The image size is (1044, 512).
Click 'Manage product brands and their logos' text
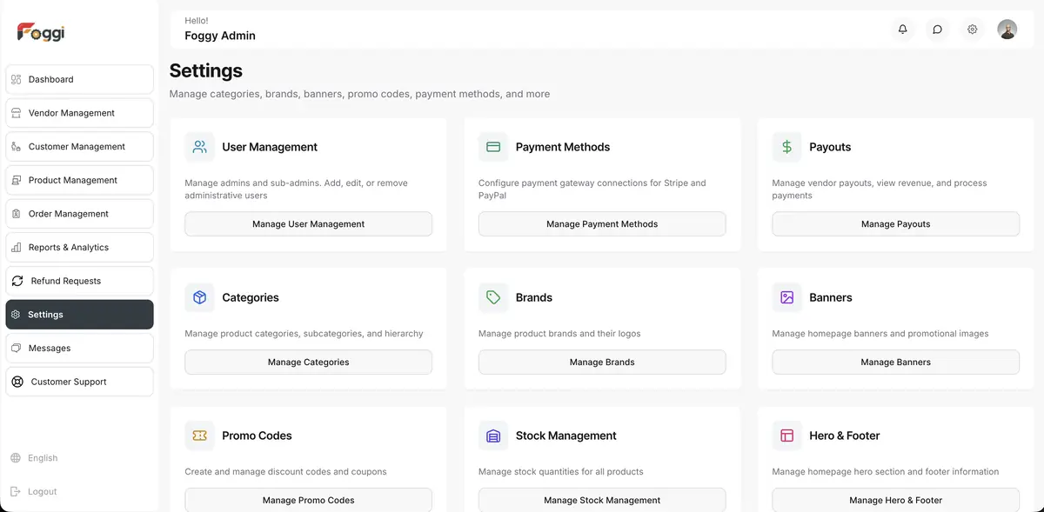[x=559, y=334]
